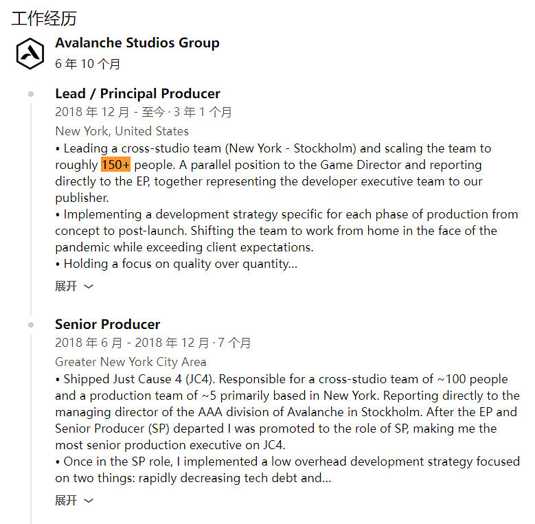The height and width of the screenshot is (524, 535).
Task: Expand the Senior Producer description via 展开
Action: point(66,501)
